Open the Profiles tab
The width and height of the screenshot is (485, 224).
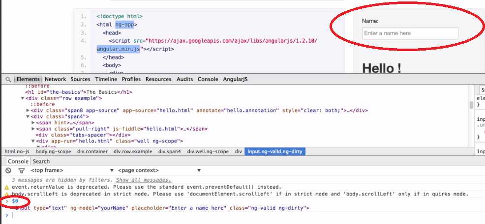point(131,80)
